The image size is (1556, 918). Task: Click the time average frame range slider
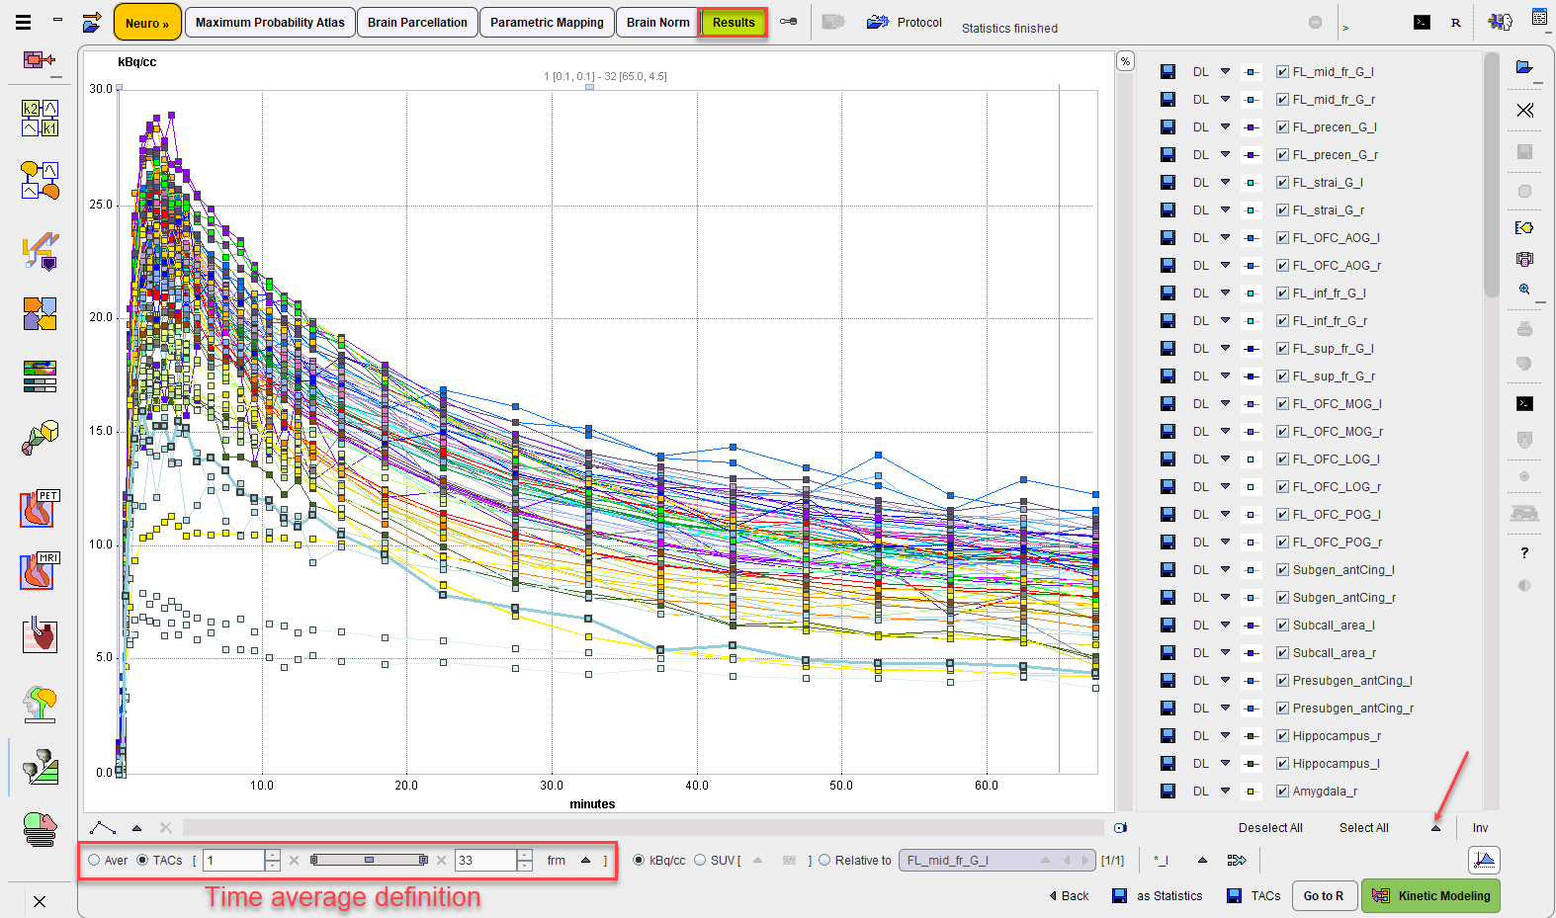click(x=369, y=860)
